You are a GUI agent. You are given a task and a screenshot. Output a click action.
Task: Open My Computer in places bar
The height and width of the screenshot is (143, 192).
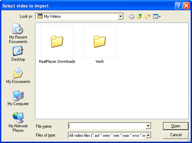tap(18, 98)
